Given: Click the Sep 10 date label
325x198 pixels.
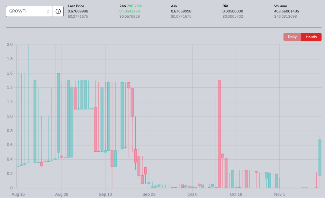Looking at the screenshot, I should pos(105,194).
